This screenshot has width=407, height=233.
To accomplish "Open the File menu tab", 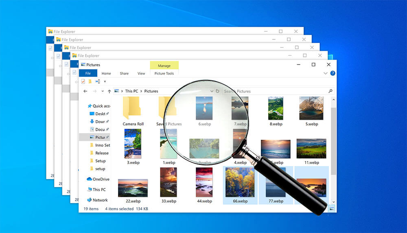I will pyautogui.click(x=88, y=73).
